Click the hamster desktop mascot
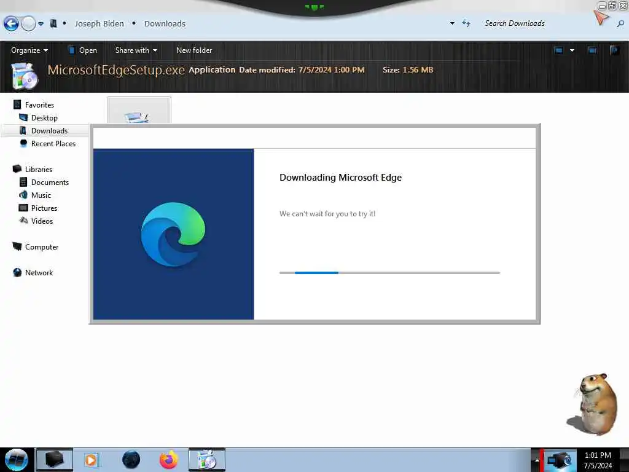The width and height of the screenshot is (629, 472). click(593, 404)
